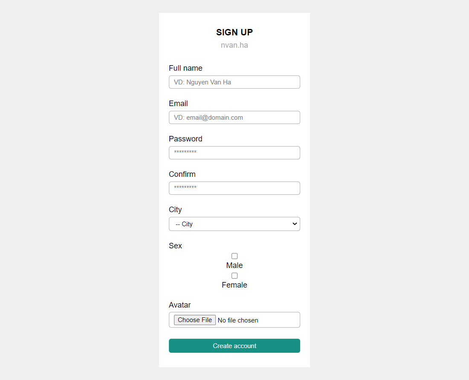The height and width of the screenshot is (380, 469).
Task: Click the 'Full name' field label
Action: click(185, 68)
